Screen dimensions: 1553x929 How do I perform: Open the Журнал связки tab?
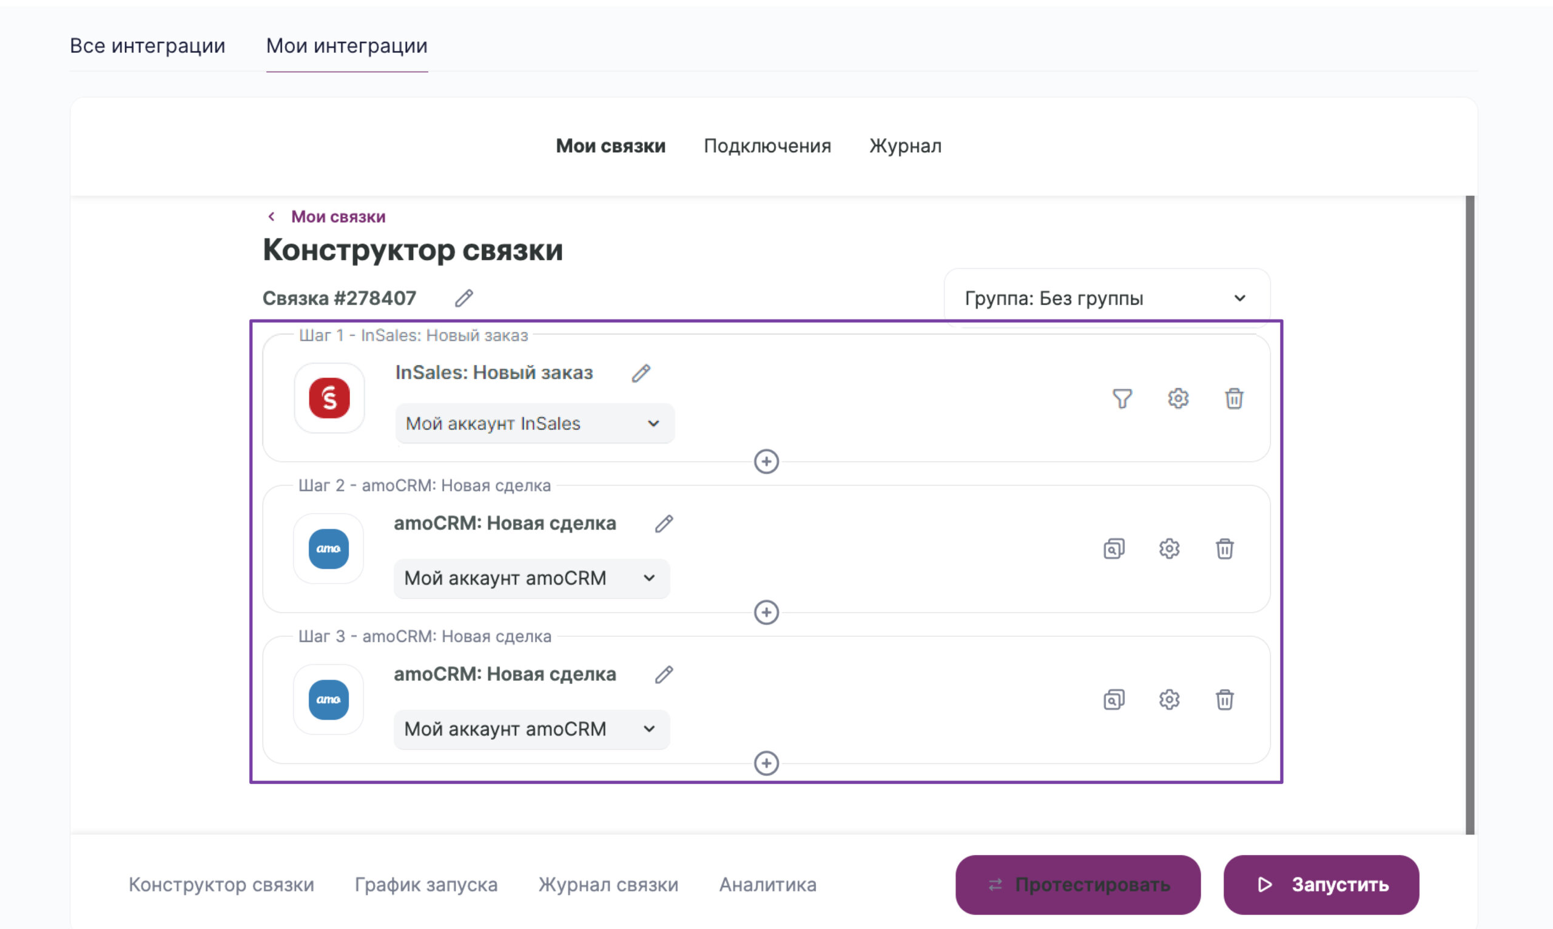[x=608, y=885]
